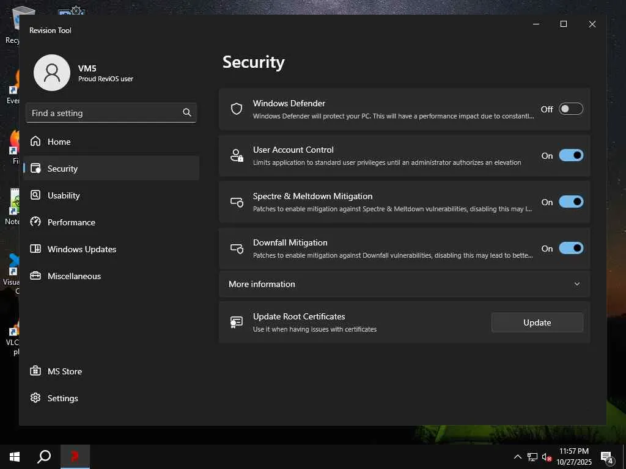Click the Update button for root certificates

(537, 322)
